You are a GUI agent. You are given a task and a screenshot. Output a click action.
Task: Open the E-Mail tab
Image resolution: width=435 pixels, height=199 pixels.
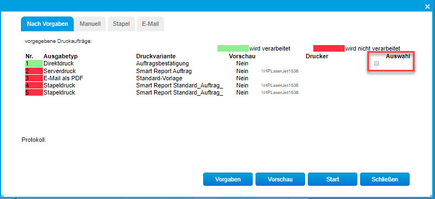[x=150, y=24]
